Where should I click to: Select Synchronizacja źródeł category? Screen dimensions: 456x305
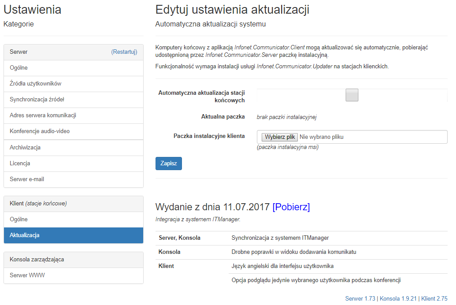pos(37,100)
